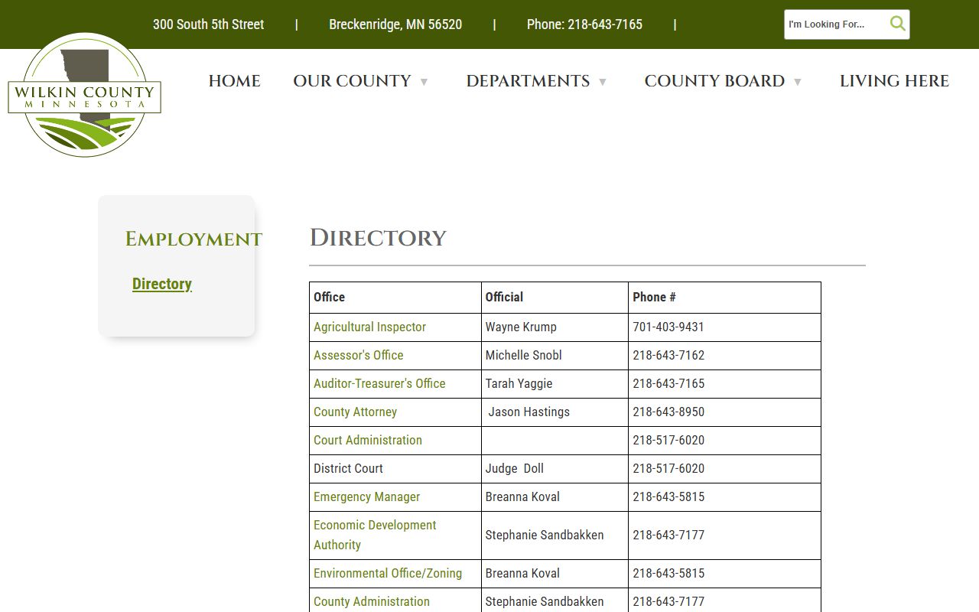Select District Court phone 218-517-6020
The image size is (979, 612).
[x=668, y=468]
